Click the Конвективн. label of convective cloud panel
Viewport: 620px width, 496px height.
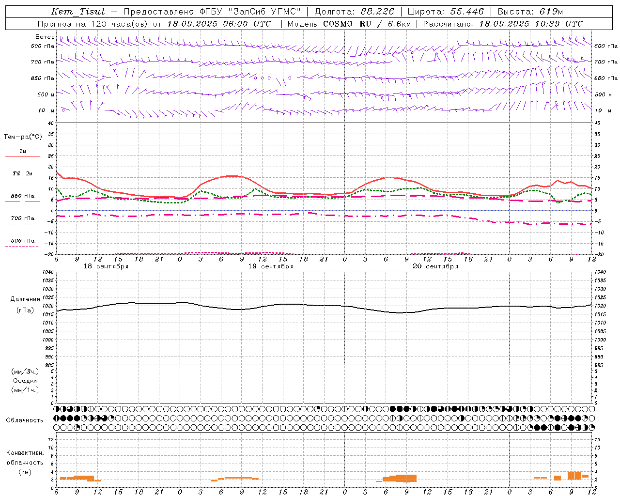25,453
